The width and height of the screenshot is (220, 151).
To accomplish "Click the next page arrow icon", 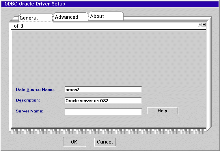I will [204, 25].
